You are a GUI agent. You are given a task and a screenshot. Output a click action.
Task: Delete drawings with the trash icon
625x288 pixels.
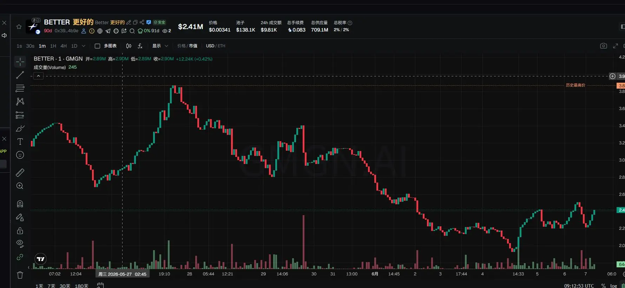coord(20,275)
